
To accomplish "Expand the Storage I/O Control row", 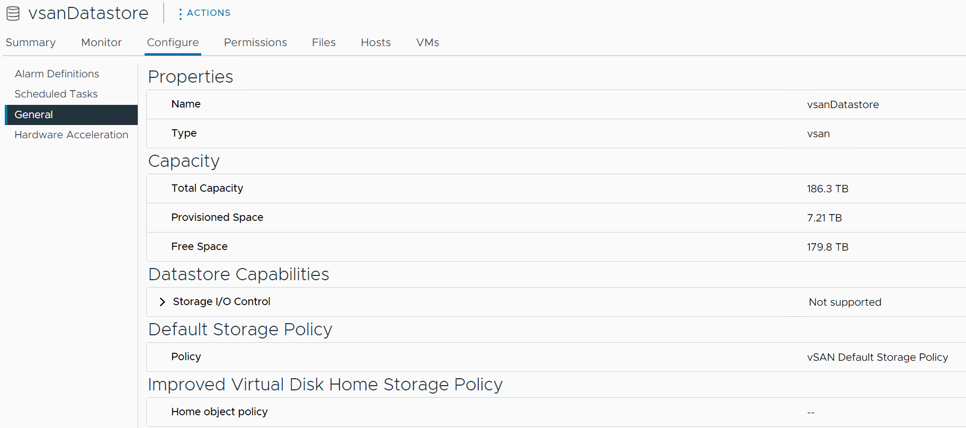I will 162,302.
